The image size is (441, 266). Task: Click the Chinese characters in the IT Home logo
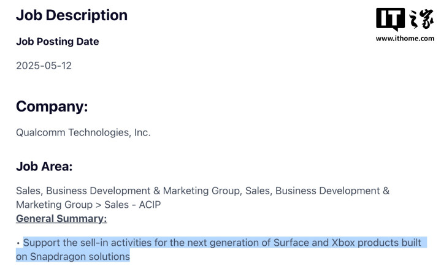421,19
